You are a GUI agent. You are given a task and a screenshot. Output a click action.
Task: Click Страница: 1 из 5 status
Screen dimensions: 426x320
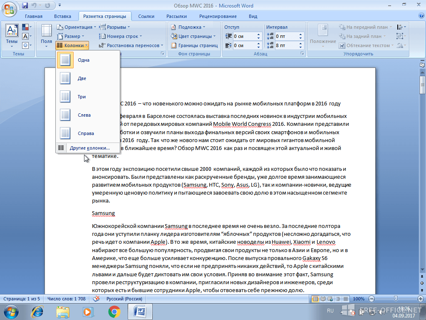tap(22, 299)
